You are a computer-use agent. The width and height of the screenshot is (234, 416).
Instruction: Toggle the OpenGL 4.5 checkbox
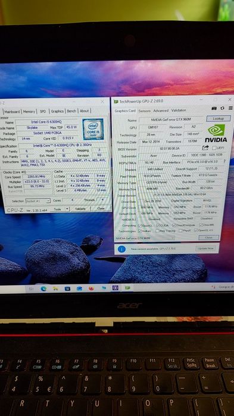click(x=196, y=230)
